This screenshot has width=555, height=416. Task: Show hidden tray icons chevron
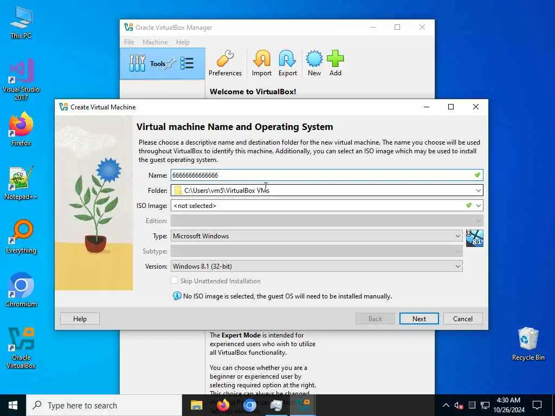pos(446,405)
